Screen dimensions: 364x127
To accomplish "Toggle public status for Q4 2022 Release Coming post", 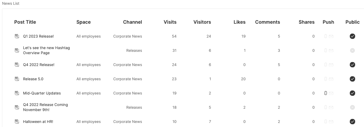I will click(x=352, y=107).
